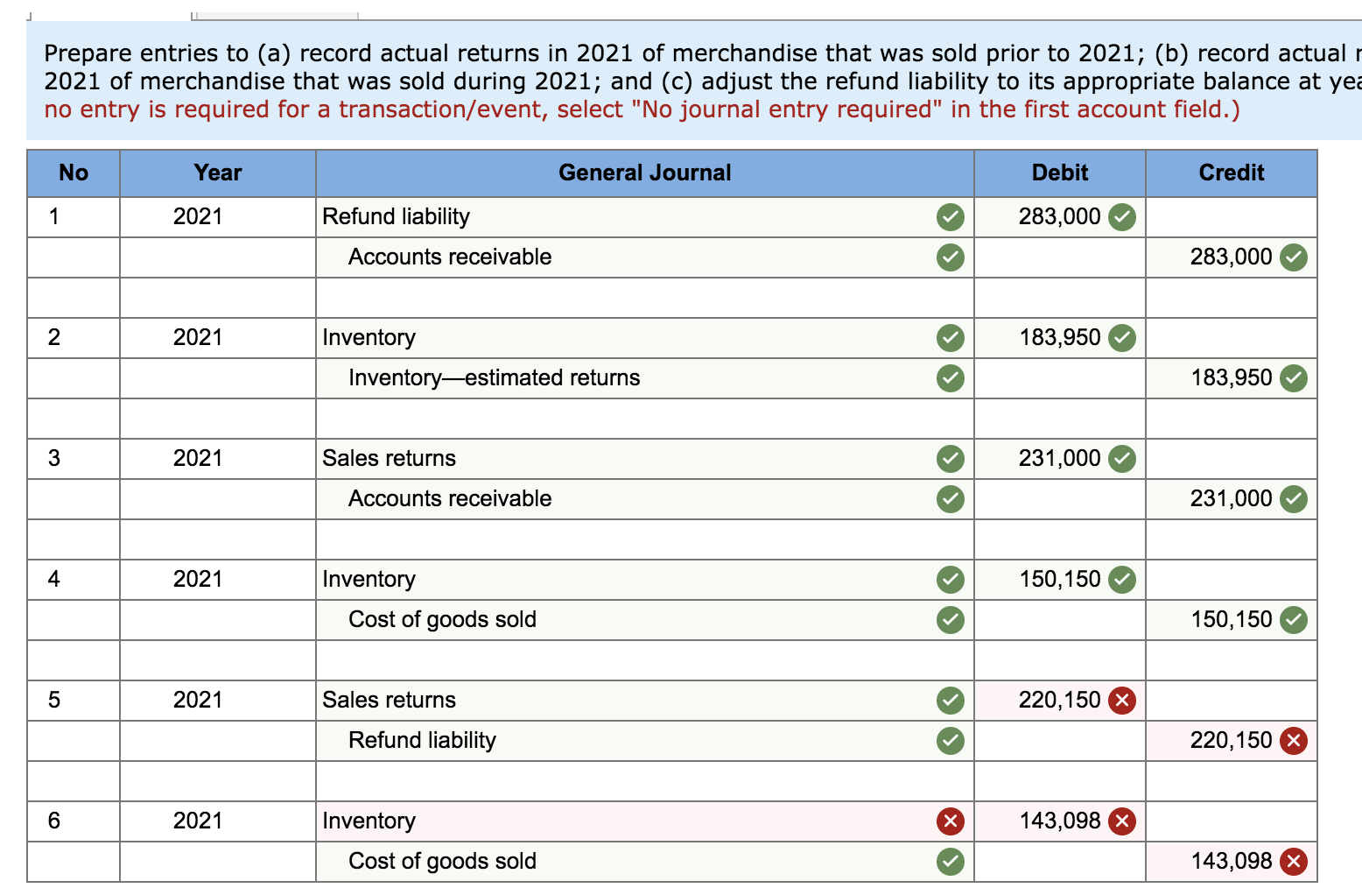Click the Credit column header
Screen dimensions: 1362x888
click(1232, 173)
